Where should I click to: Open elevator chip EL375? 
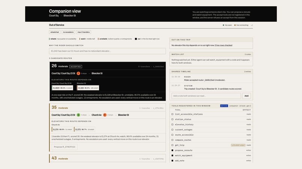click(x=85, y=129)
